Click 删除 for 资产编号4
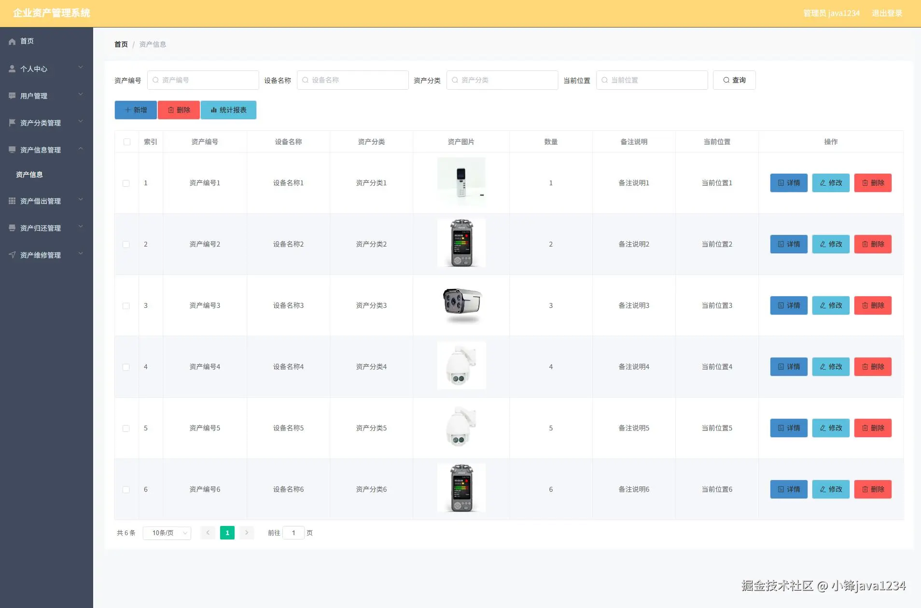 tap(873, 367)
